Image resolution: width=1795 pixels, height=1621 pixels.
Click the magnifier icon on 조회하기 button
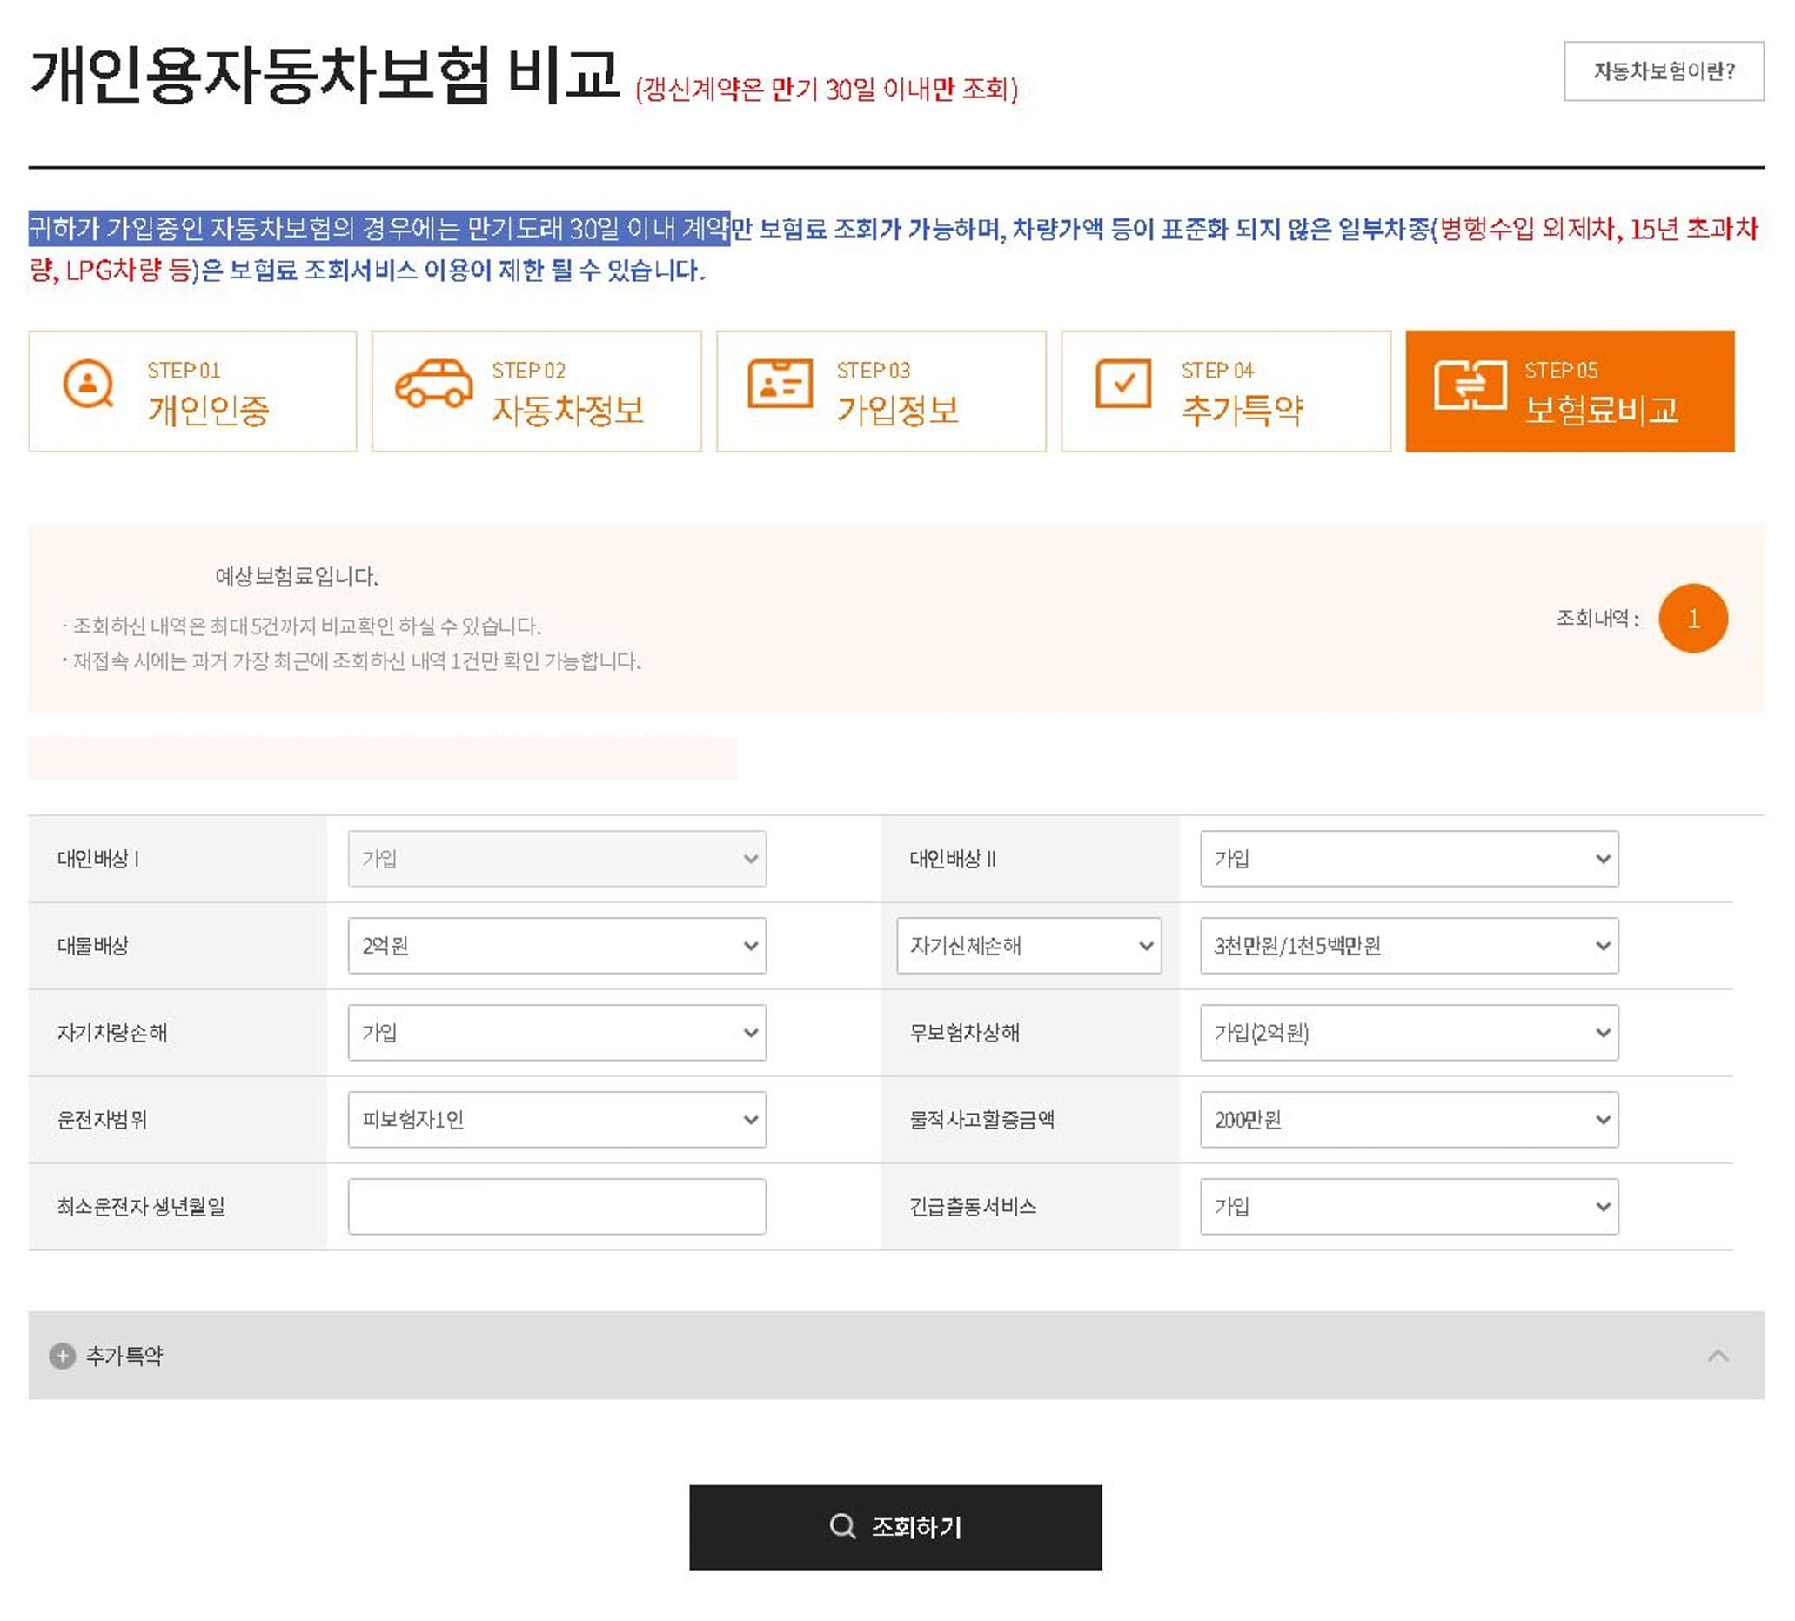842,1526
